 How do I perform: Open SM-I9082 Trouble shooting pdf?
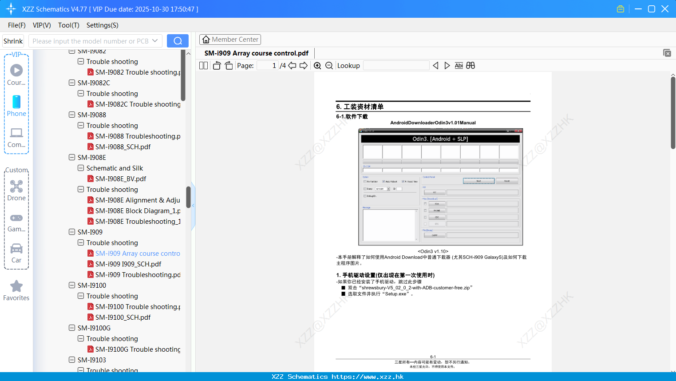(134, 72)
